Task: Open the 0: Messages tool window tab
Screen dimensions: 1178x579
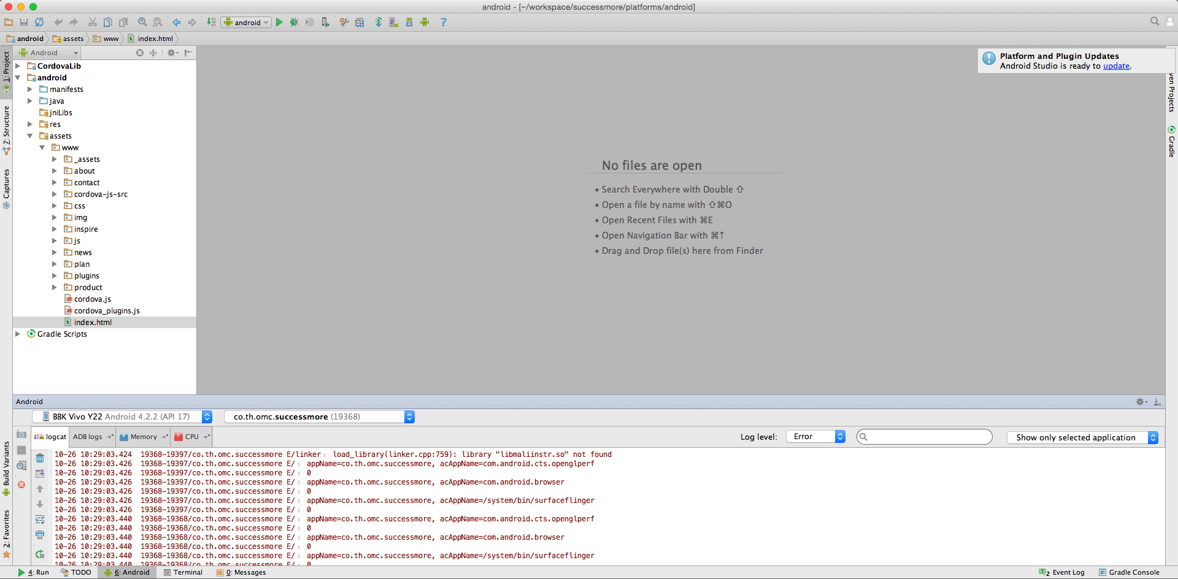Action: click(x=241, y=572)
